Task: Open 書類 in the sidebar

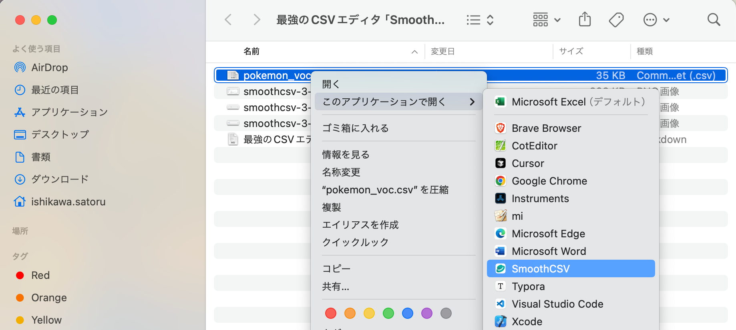Action: pyautogui.click(x=32, y=157)
